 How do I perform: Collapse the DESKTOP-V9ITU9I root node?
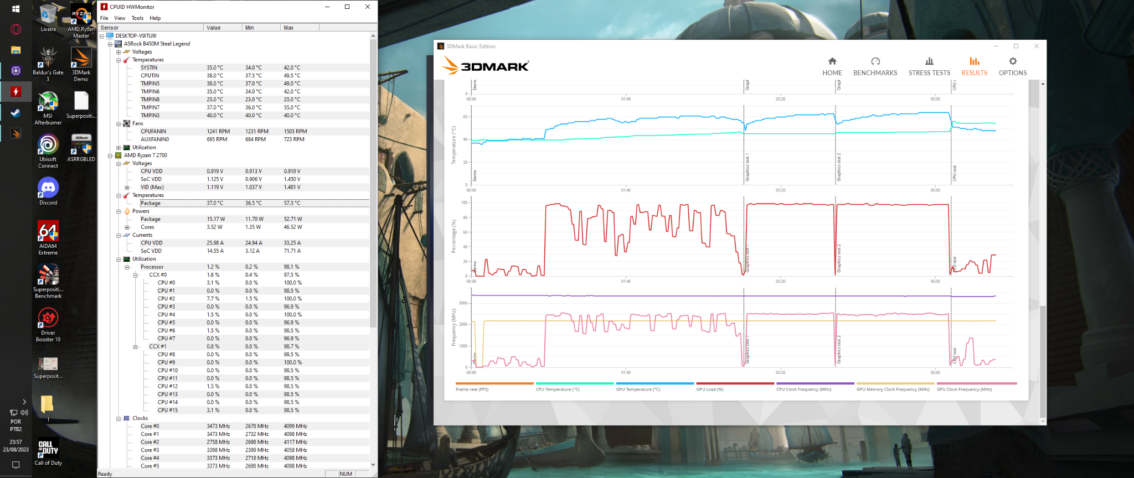[102, 36]
